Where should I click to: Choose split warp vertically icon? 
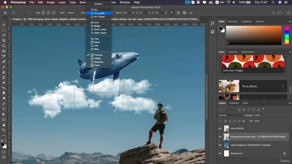(49, 13)
